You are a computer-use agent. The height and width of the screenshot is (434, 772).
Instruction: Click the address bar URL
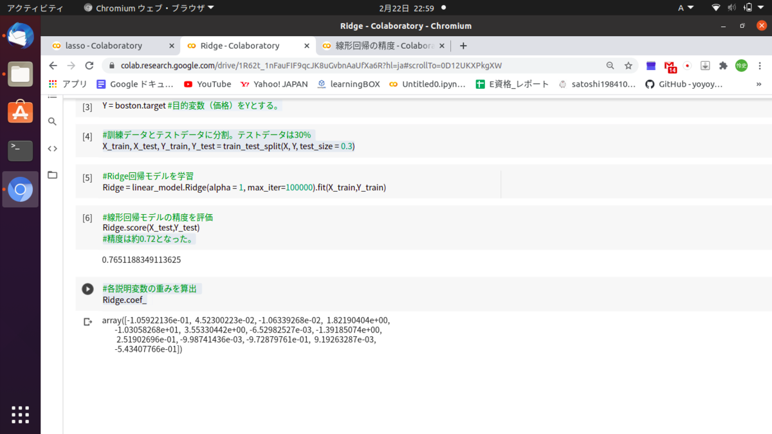click(x=311, y=66)
